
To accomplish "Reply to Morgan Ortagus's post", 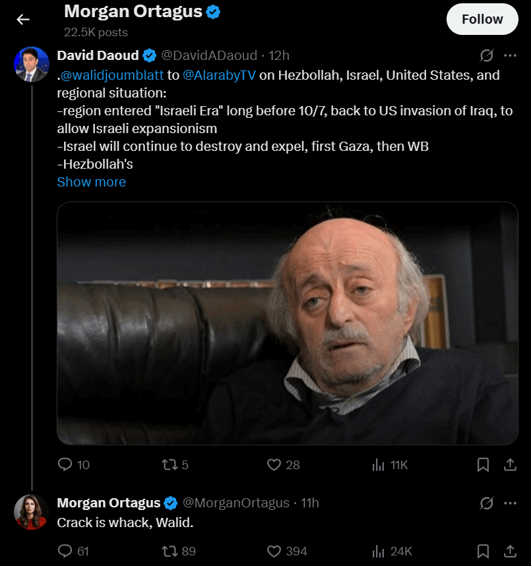I will [x=65, y=551].
